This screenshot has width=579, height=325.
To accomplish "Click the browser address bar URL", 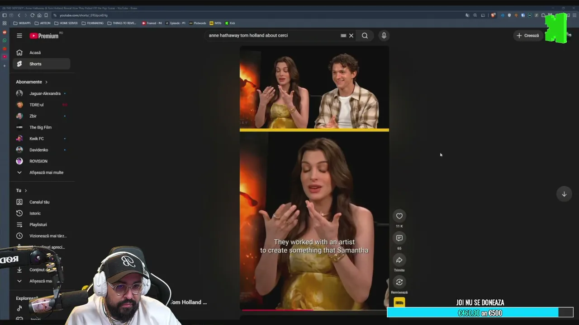I will (x=84, y=15).
